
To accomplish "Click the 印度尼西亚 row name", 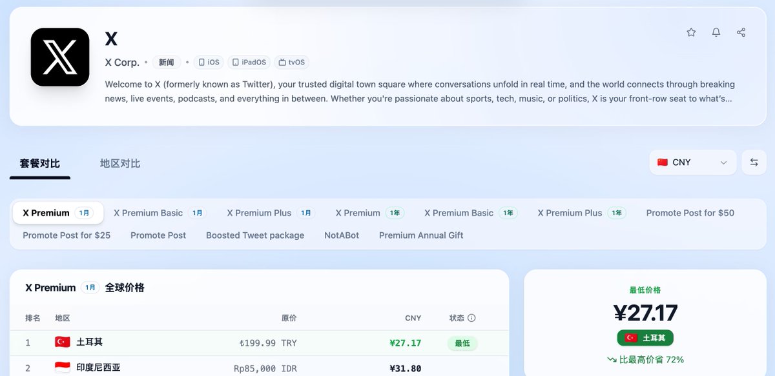I will [98, 368].
